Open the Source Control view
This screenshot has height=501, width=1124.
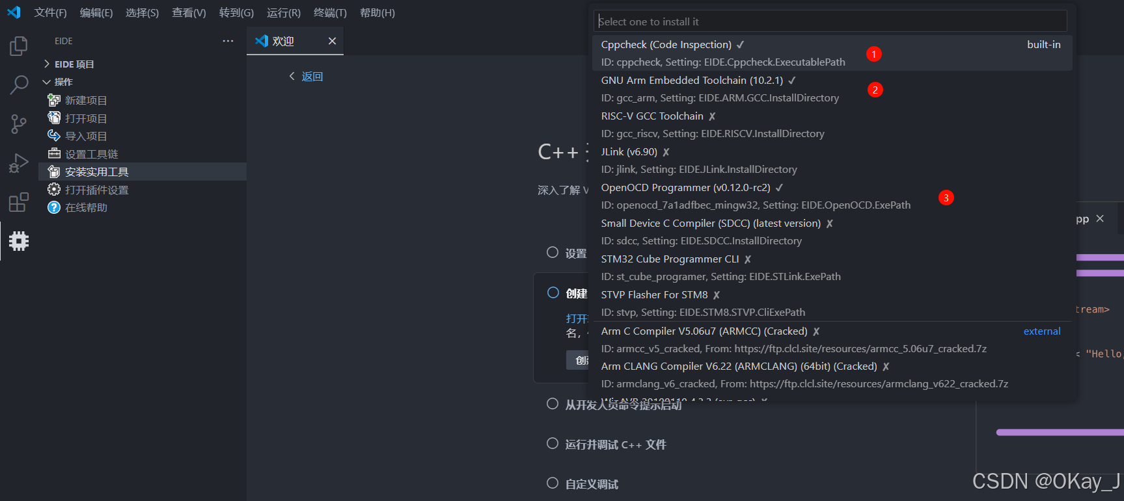(19, 124)
